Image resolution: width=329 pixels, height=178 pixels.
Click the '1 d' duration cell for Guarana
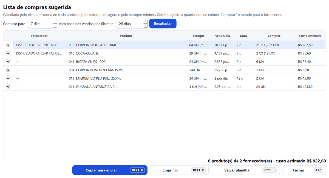(x=243, y=87)
